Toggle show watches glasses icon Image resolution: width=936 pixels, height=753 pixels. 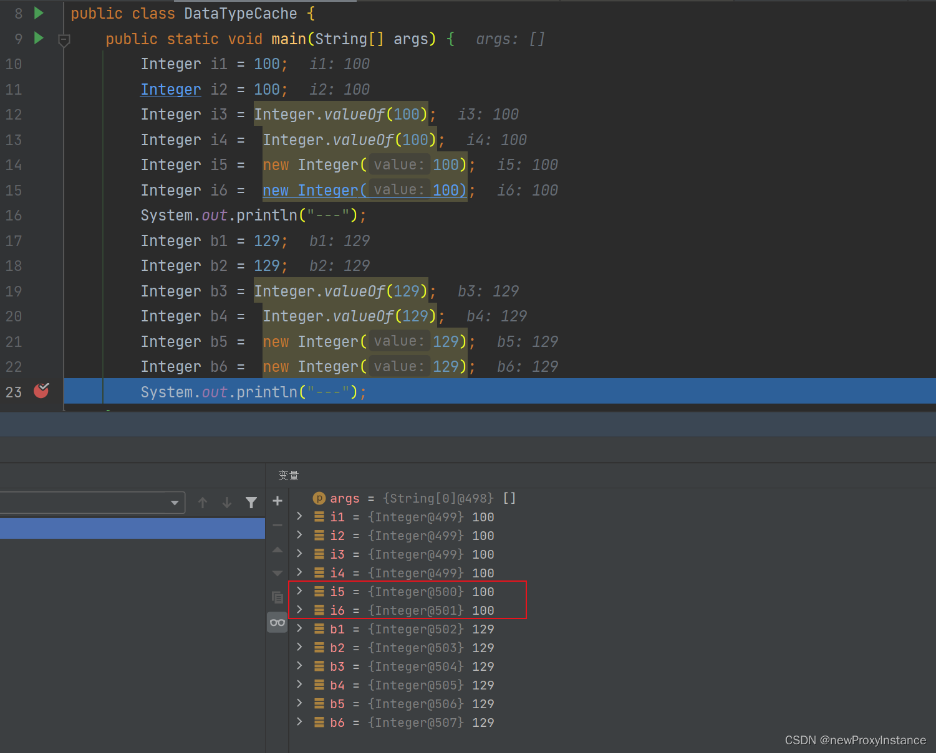click(x=277, y=622)
